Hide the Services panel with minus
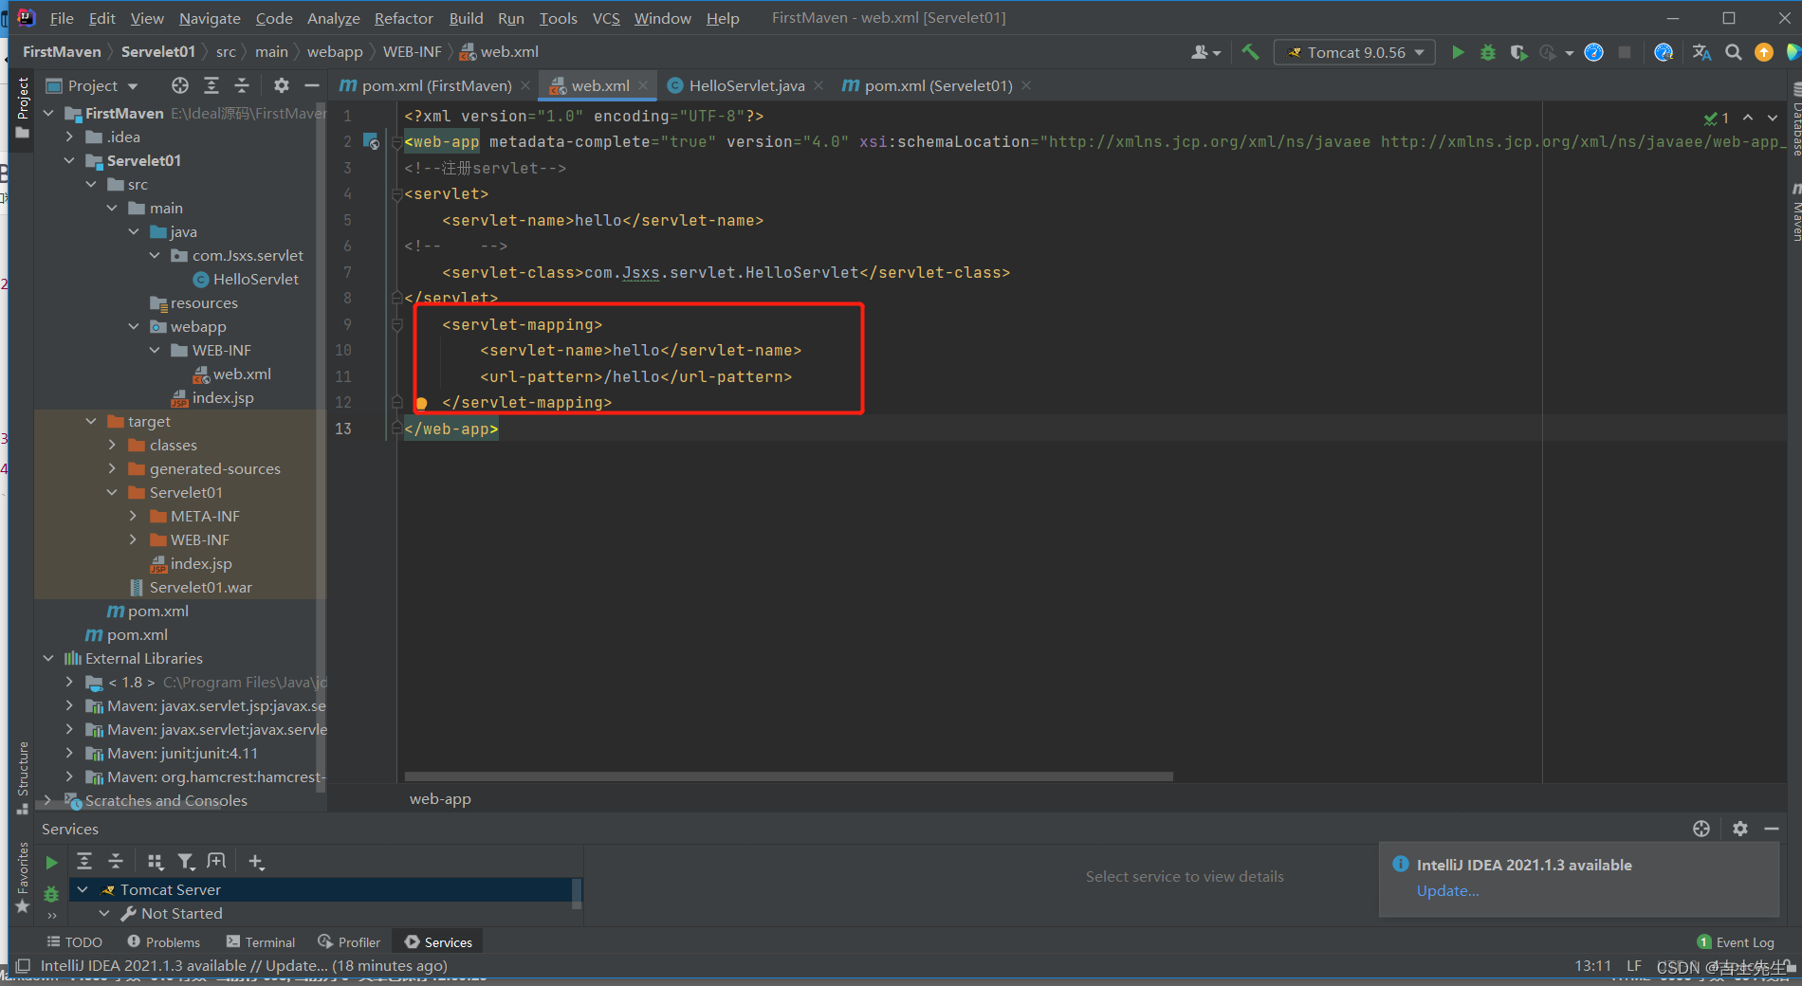 pyautogui.click(x=1771, y=829)
